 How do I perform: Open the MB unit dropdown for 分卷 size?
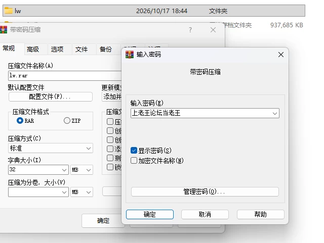click(x=82, y=192)
